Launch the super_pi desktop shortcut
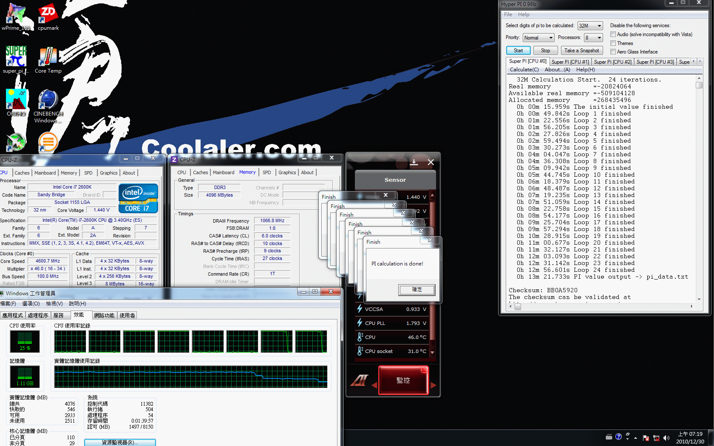The image size is (714, 446). tap(16, 60)
